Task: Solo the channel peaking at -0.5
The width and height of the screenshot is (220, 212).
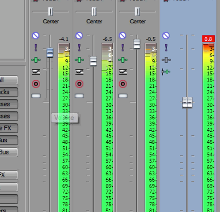Action: pyautogui.click(x=123, y=48)
